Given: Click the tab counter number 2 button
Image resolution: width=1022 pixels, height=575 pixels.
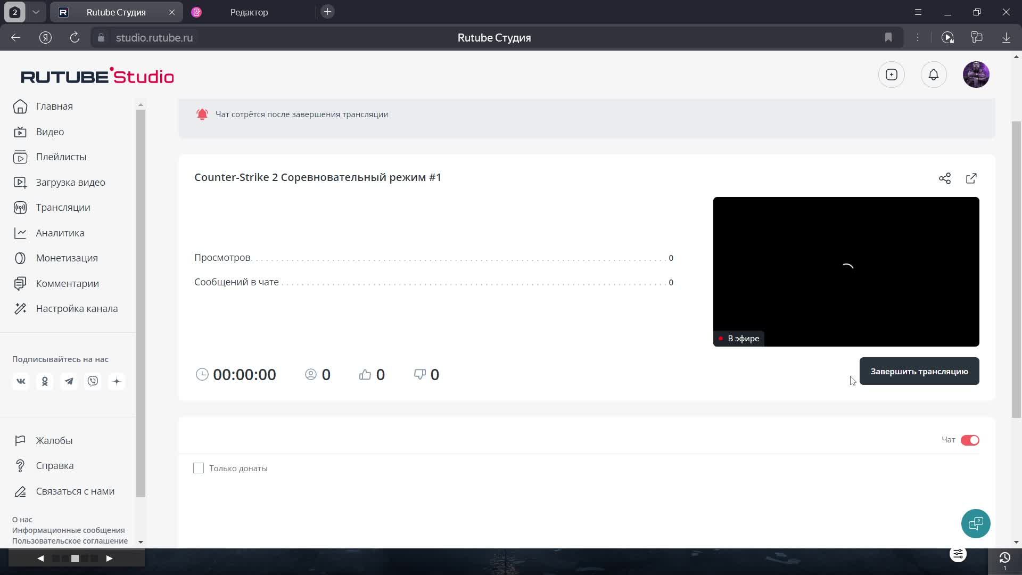Looking at the screenshot, I should point(15,12).
